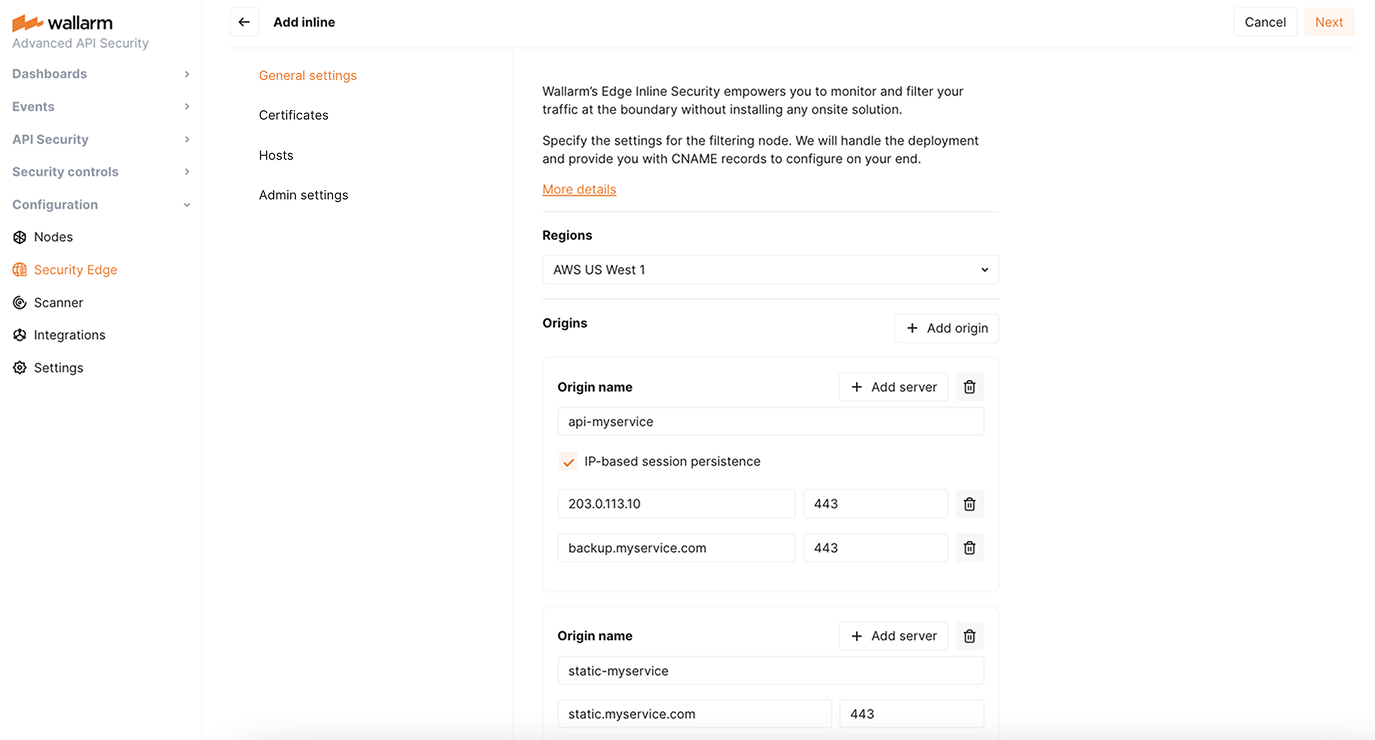The image size is (1375, 740).
Task: Click the Wallarm logo
Action: click(x=62, y=23)
